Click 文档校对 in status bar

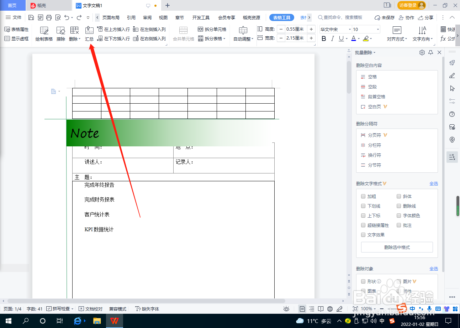[91, 309]
